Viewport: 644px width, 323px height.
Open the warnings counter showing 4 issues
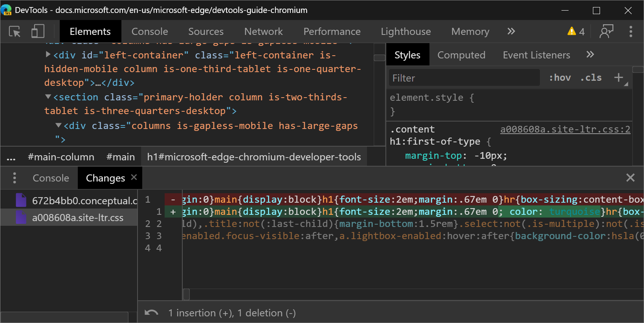[x=576, y=31]
